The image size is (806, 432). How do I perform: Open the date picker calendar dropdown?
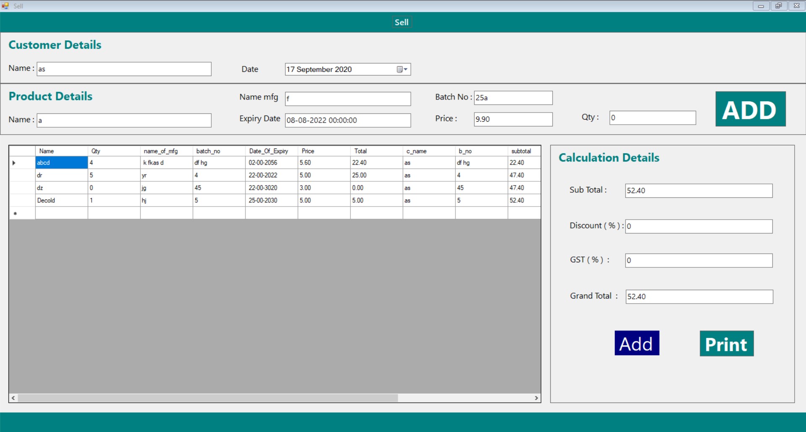[402, 69]
